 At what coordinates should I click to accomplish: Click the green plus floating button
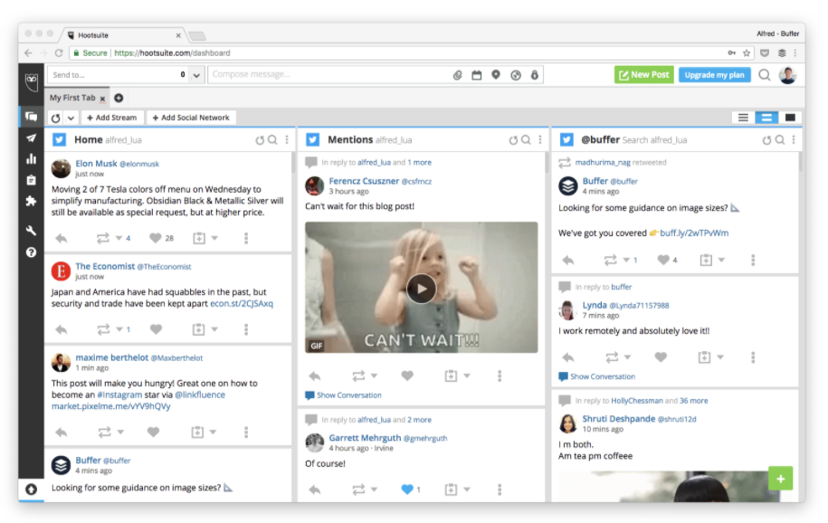tap(780, 479)
